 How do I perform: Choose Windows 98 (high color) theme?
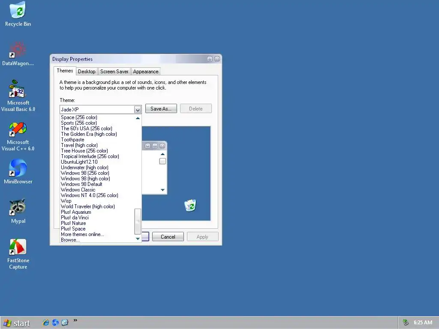pyautogui.click(x=97, y=179)
